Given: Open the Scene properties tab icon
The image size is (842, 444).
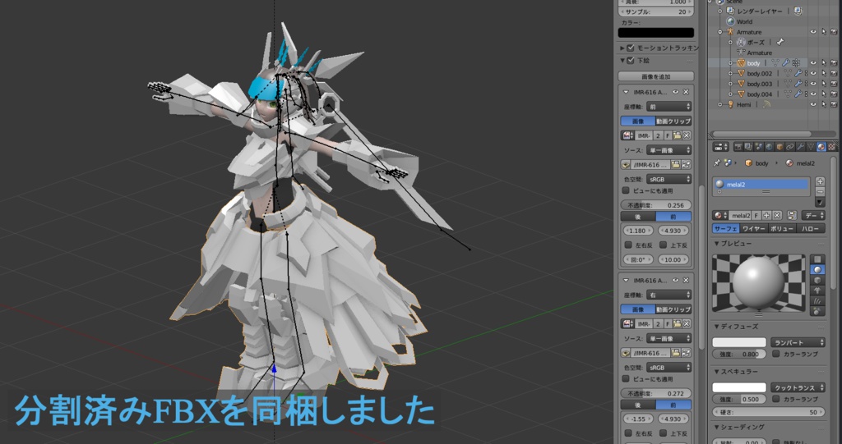Looking at the screenshot, I should (x=759, y=146).
